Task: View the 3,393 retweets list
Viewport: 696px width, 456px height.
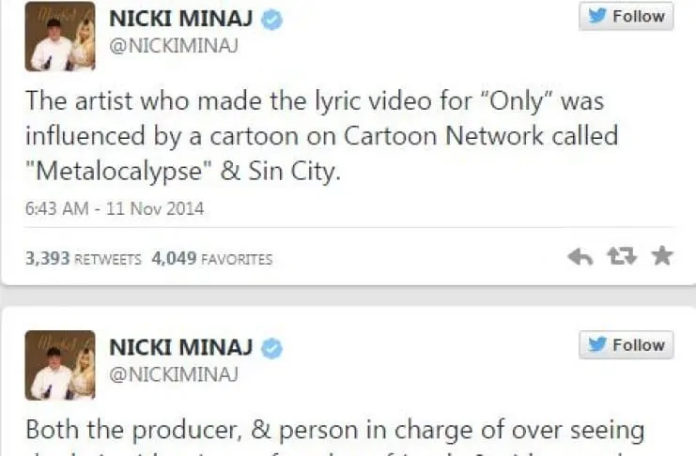Action: 83,258
